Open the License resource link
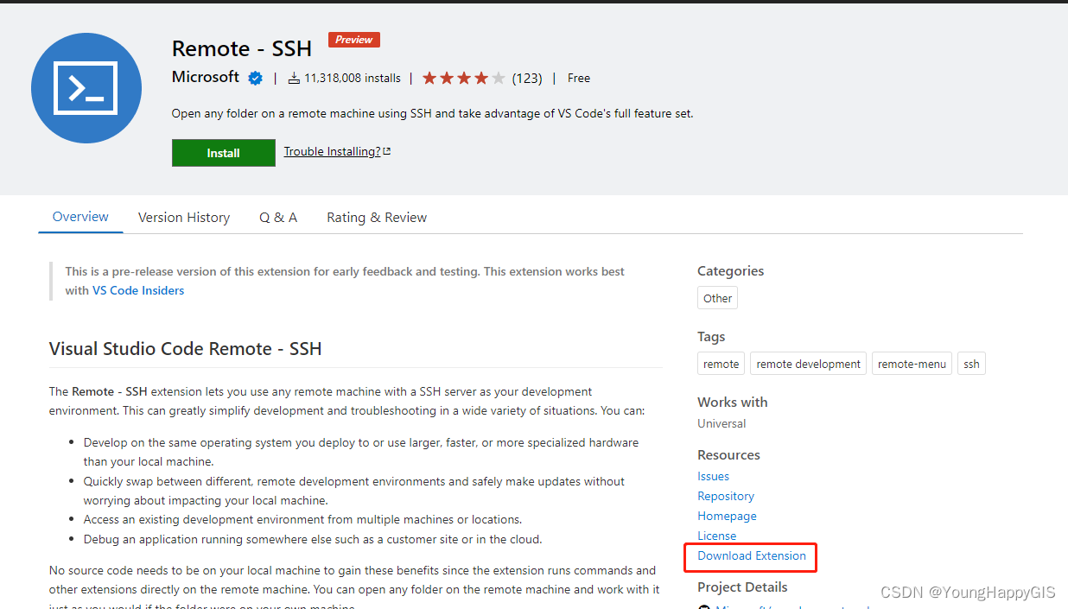This screenshot has height=609, width=1068. [x=717, y=536]
